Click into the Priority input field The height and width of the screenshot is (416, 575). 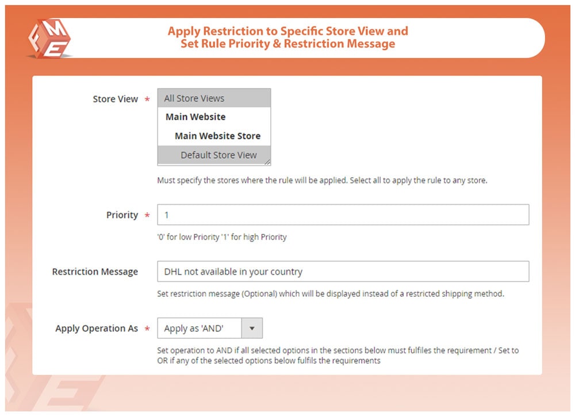tap(343, 215)
